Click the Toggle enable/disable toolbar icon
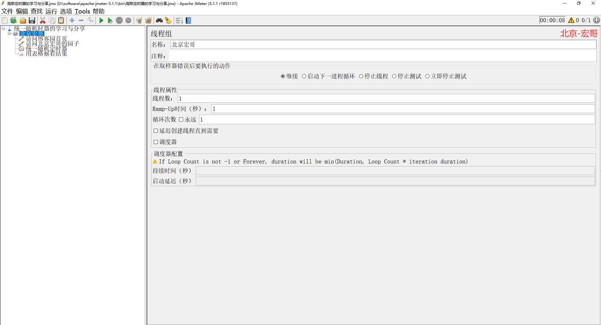This screenshot has width=601, height=325. (90, 20)
